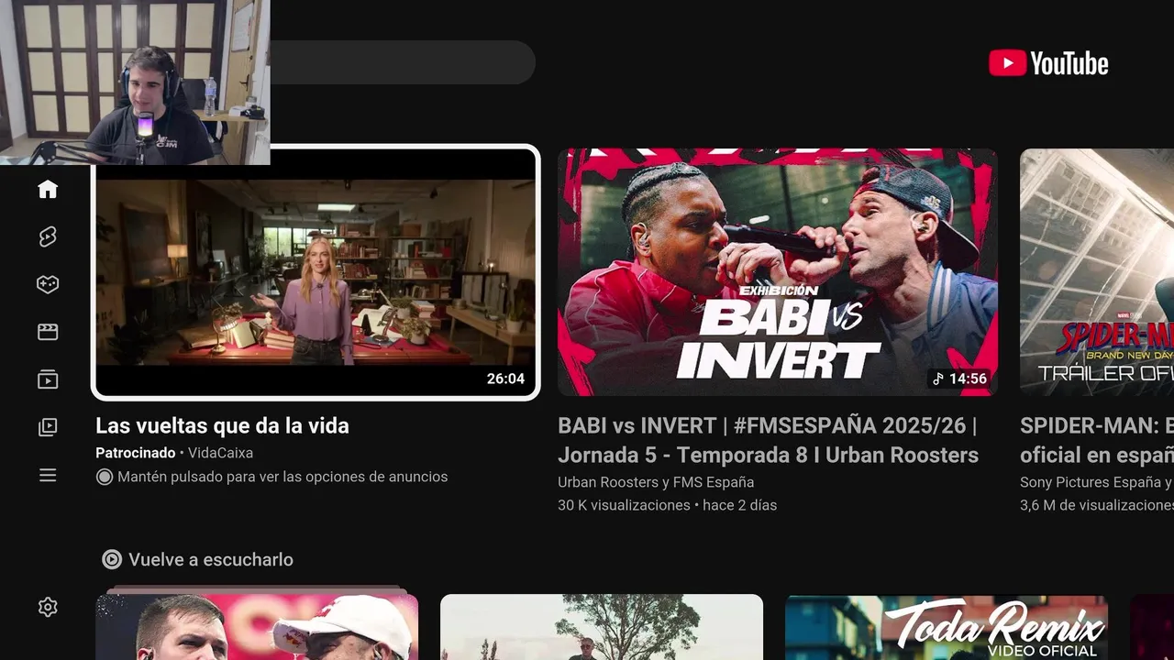The image size is (1174, 660).
Task: Open the BABI vs INVERT thumbnail
Action: pyautogui.click(x=778, y=272)
